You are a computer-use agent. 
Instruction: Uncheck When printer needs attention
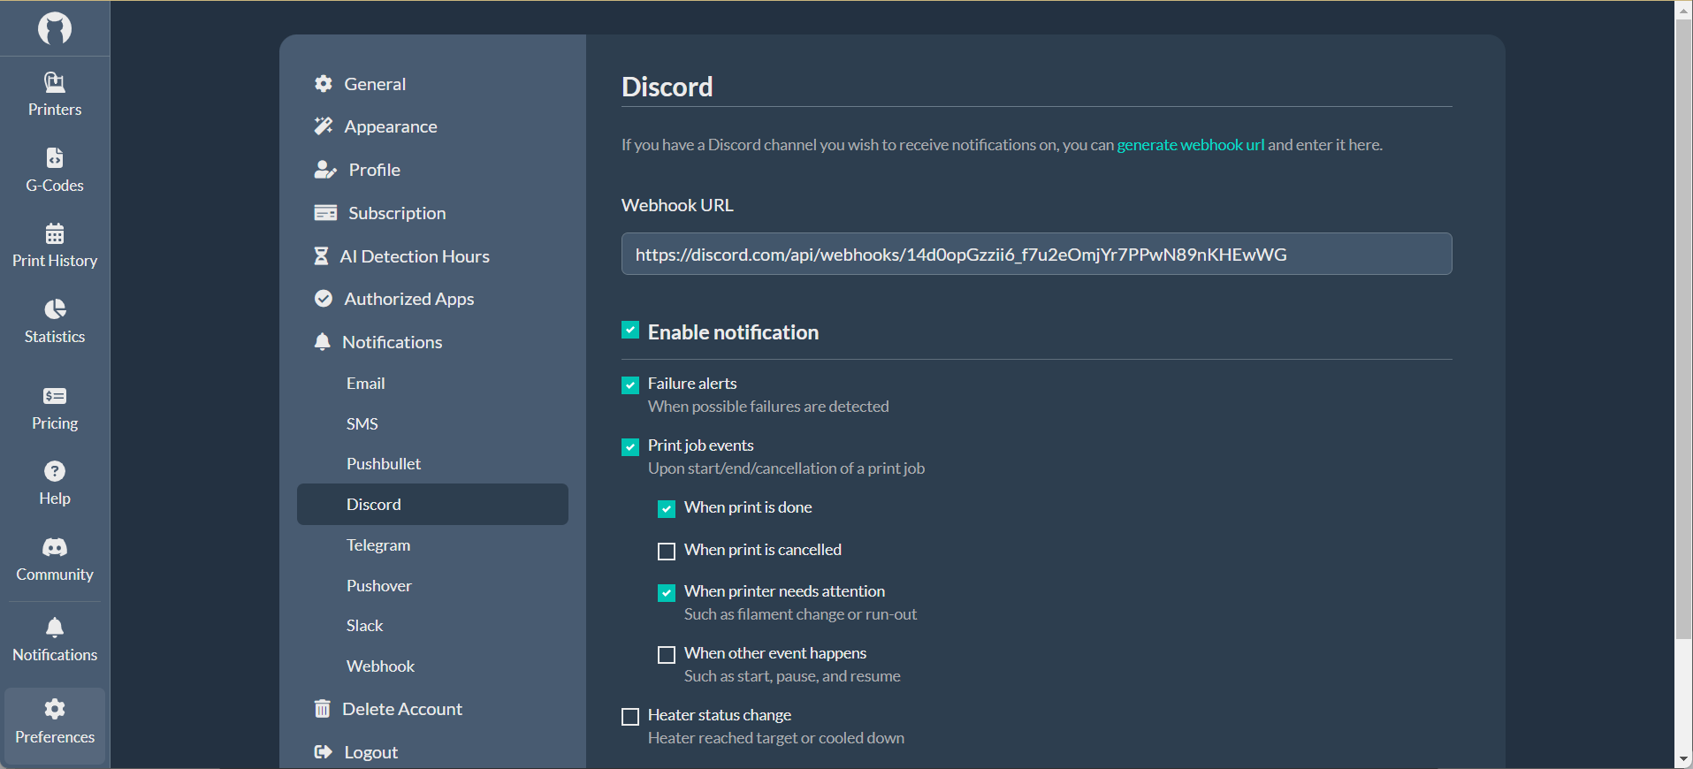[x=667, y=593]
